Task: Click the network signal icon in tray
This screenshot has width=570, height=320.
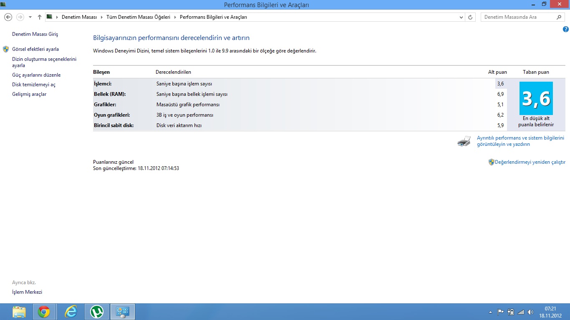Action: tap(521, 312)
